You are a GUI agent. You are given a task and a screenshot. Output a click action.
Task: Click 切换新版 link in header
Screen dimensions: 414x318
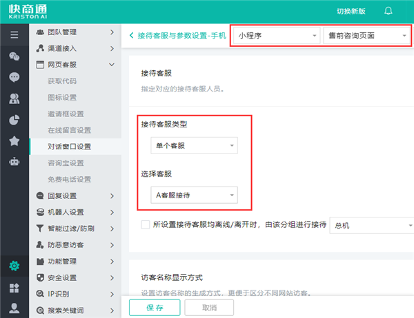(x=352, y=11)
